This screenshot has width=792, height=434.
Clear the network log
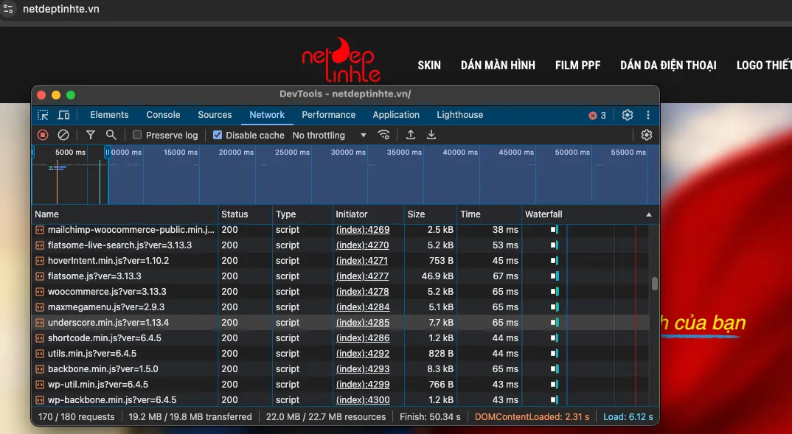(x=63, y=135)
